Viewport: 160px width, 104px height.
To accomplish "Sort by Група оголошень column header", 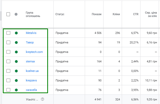I will coord(33,14).
